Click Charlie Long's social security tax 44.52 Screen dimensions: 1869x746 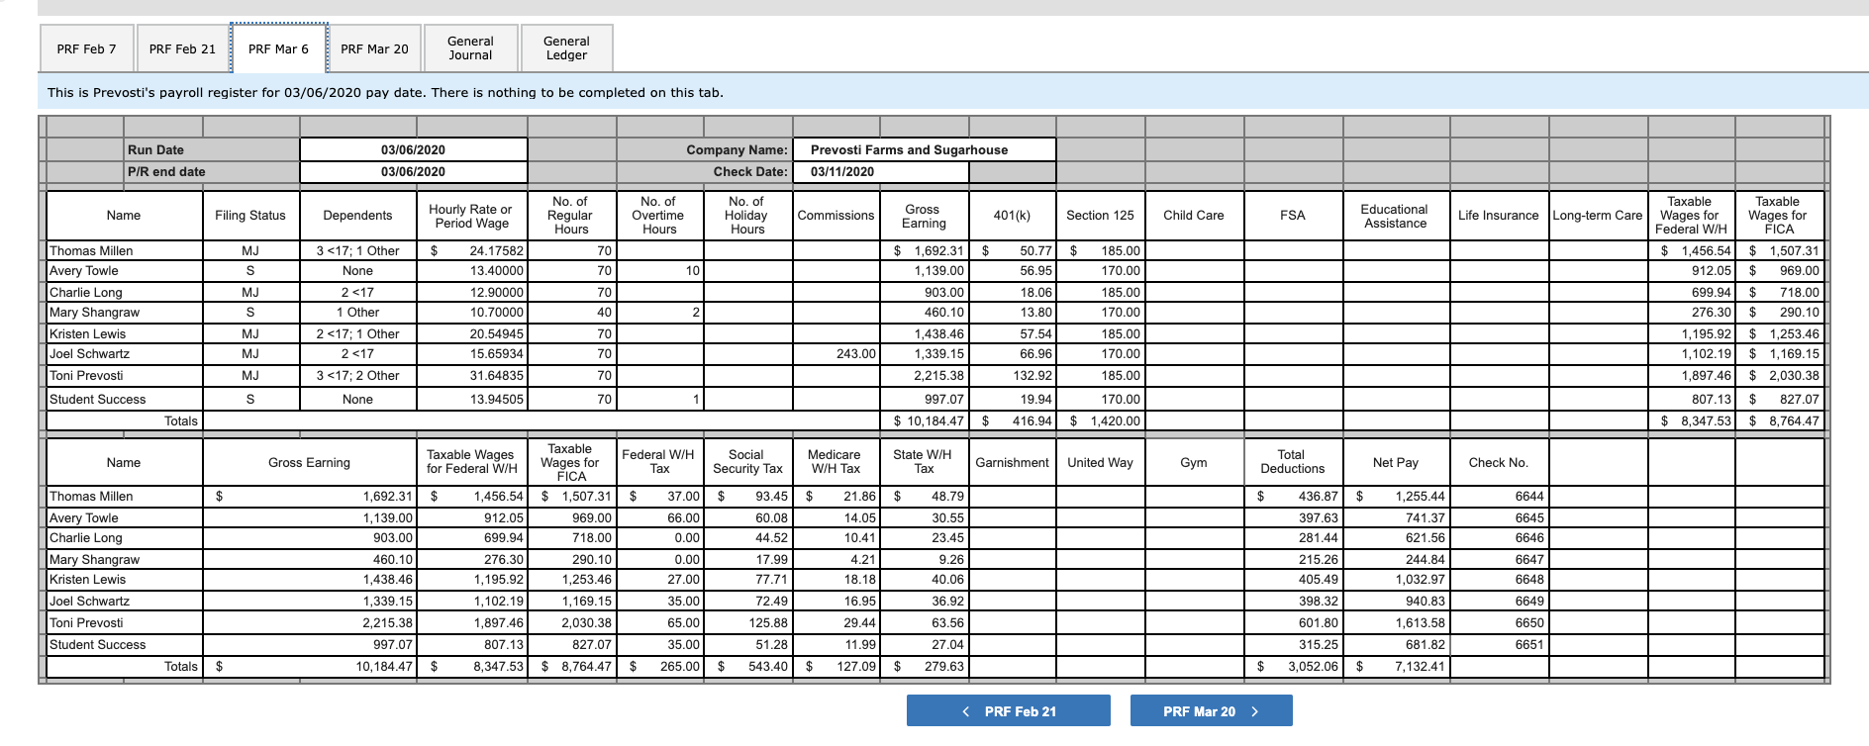point(747,537)
